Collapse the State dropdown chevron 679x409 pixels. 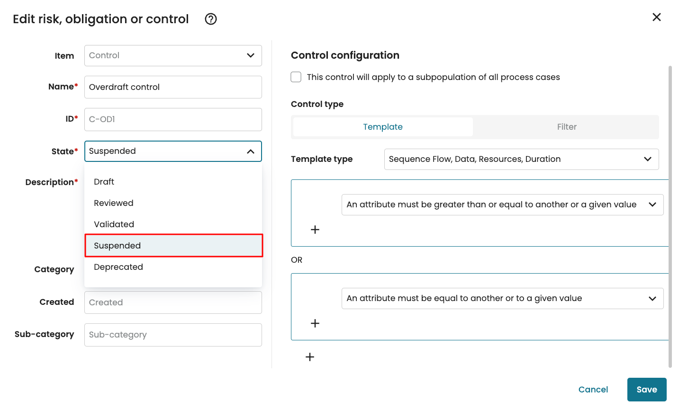(x=251, y=151)
